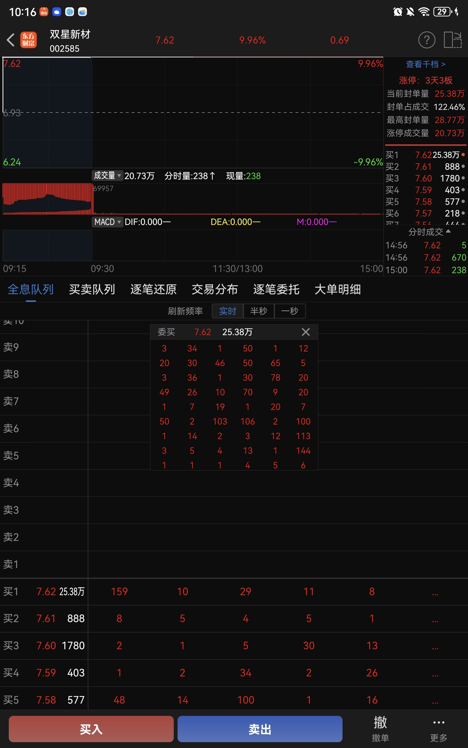Tap 当前封单量 25.38万 value

[450, 94]
